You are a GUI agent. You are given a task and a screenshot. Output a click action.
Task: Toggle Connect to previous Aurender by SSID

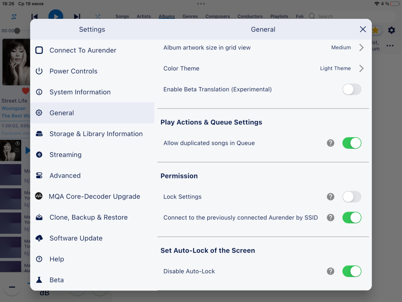coord(352,217)
